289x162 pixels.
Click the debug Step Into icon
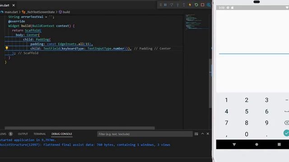tap(177, 5)
